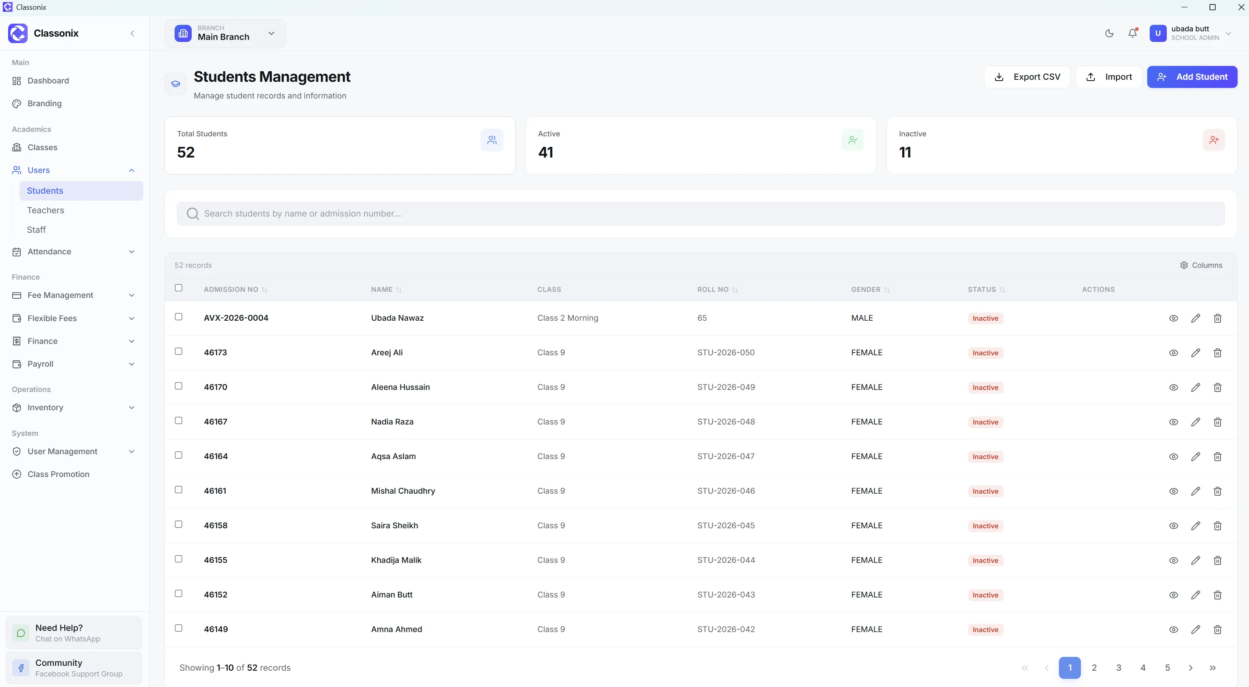Tick the select-all checkbox in the table header
Viewport: 1249px width, 687px height.
pyautogui.click(x=178, y=287)
